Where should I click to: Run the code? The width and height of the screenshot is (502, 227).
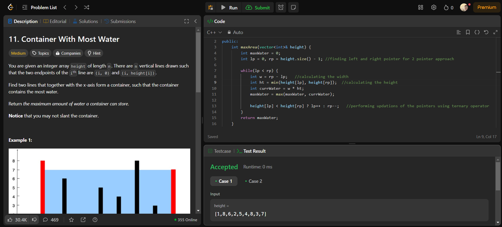click(x=229, y=8)
